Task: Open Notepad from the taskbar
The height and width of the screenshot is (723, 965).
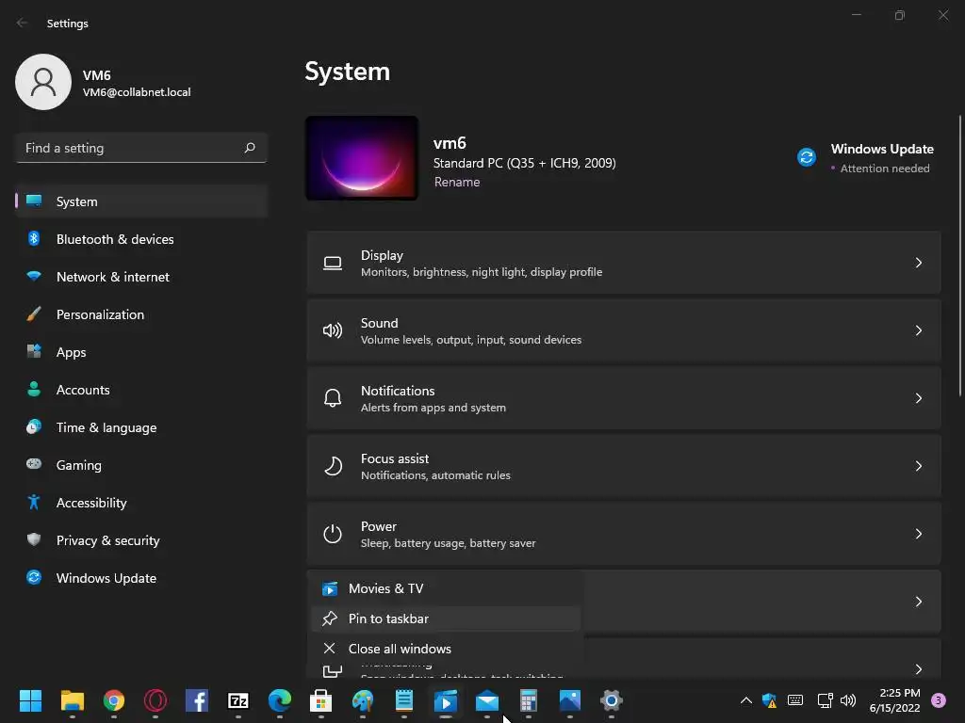Action: 403,700
